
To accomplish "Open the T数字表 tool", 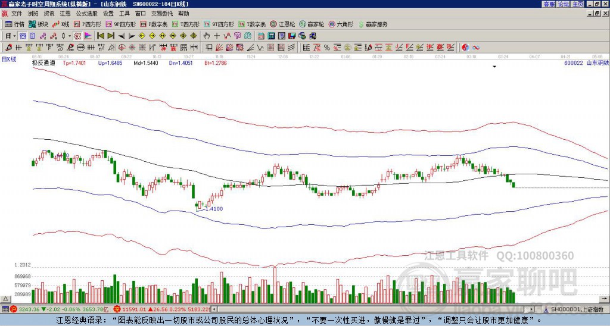I will tap(252, 24).
